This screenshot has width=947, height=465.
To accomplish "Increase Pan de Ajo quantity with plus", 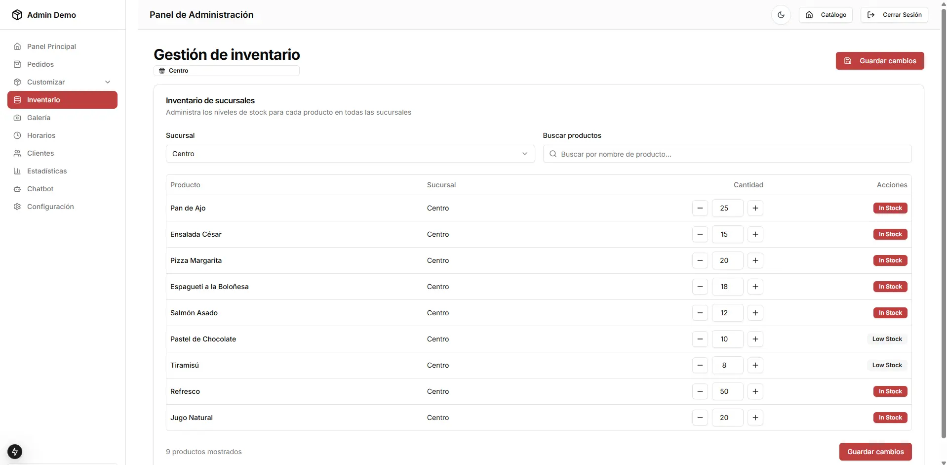I will (x=755, y=208).
